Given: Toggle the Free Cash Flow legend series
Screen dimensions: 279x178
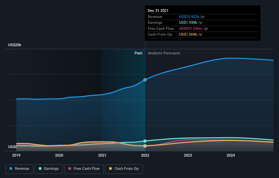Looking at the screenshot, I should (84, 169).
